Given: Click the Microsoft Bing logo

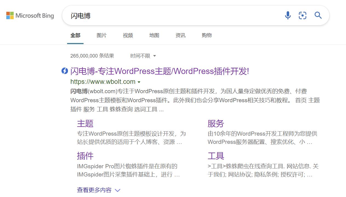Looking at the screenshot, I should coord(30,16).
